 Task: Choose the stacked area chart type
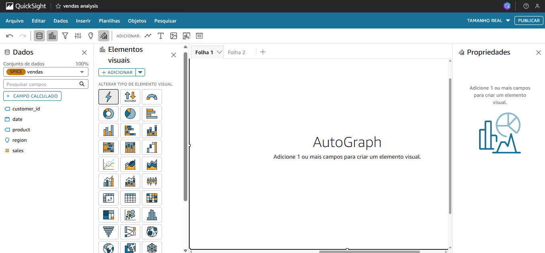point(152,164)
